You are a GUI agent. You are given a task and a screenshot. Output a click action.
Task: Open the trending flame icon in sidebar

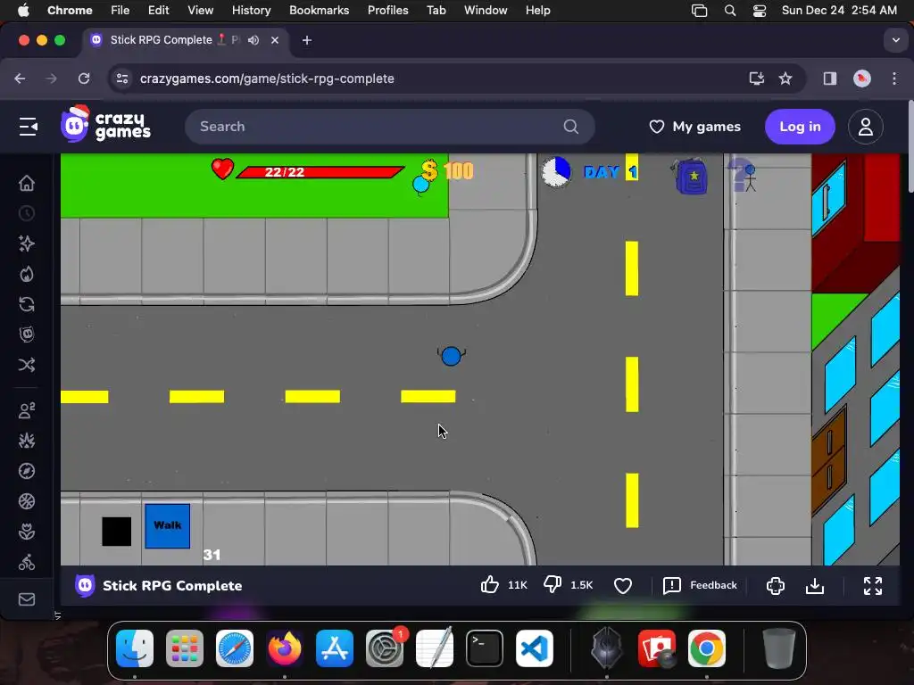click(x=26, y=274)
